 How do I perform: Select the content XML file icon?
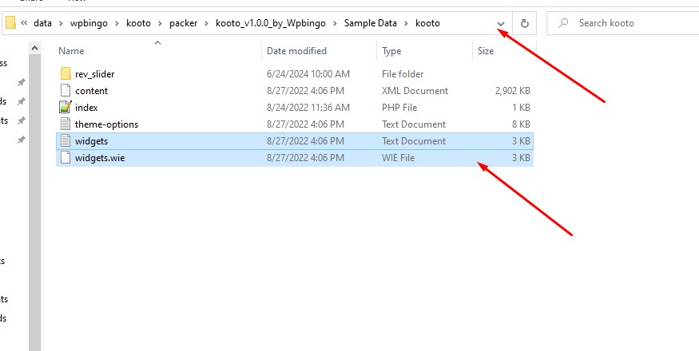point(66,91)
